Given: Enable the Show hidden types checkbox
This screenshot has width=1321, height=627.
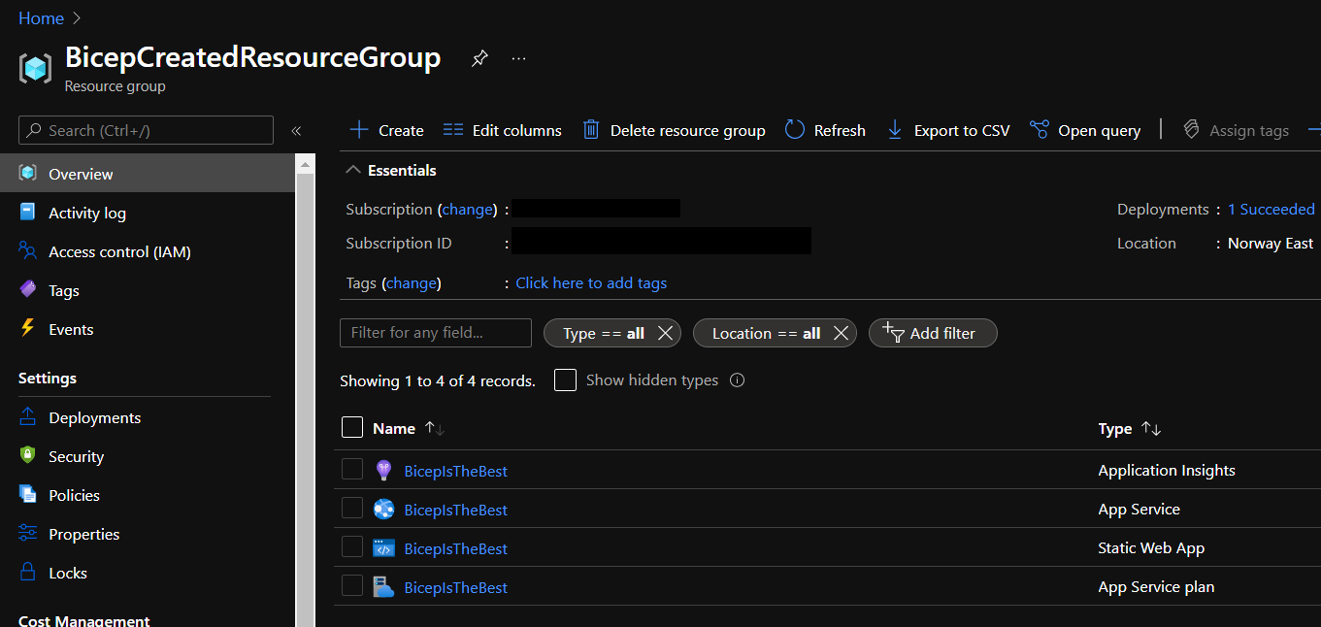Looking at the screenshot, I should click(565, 380).
